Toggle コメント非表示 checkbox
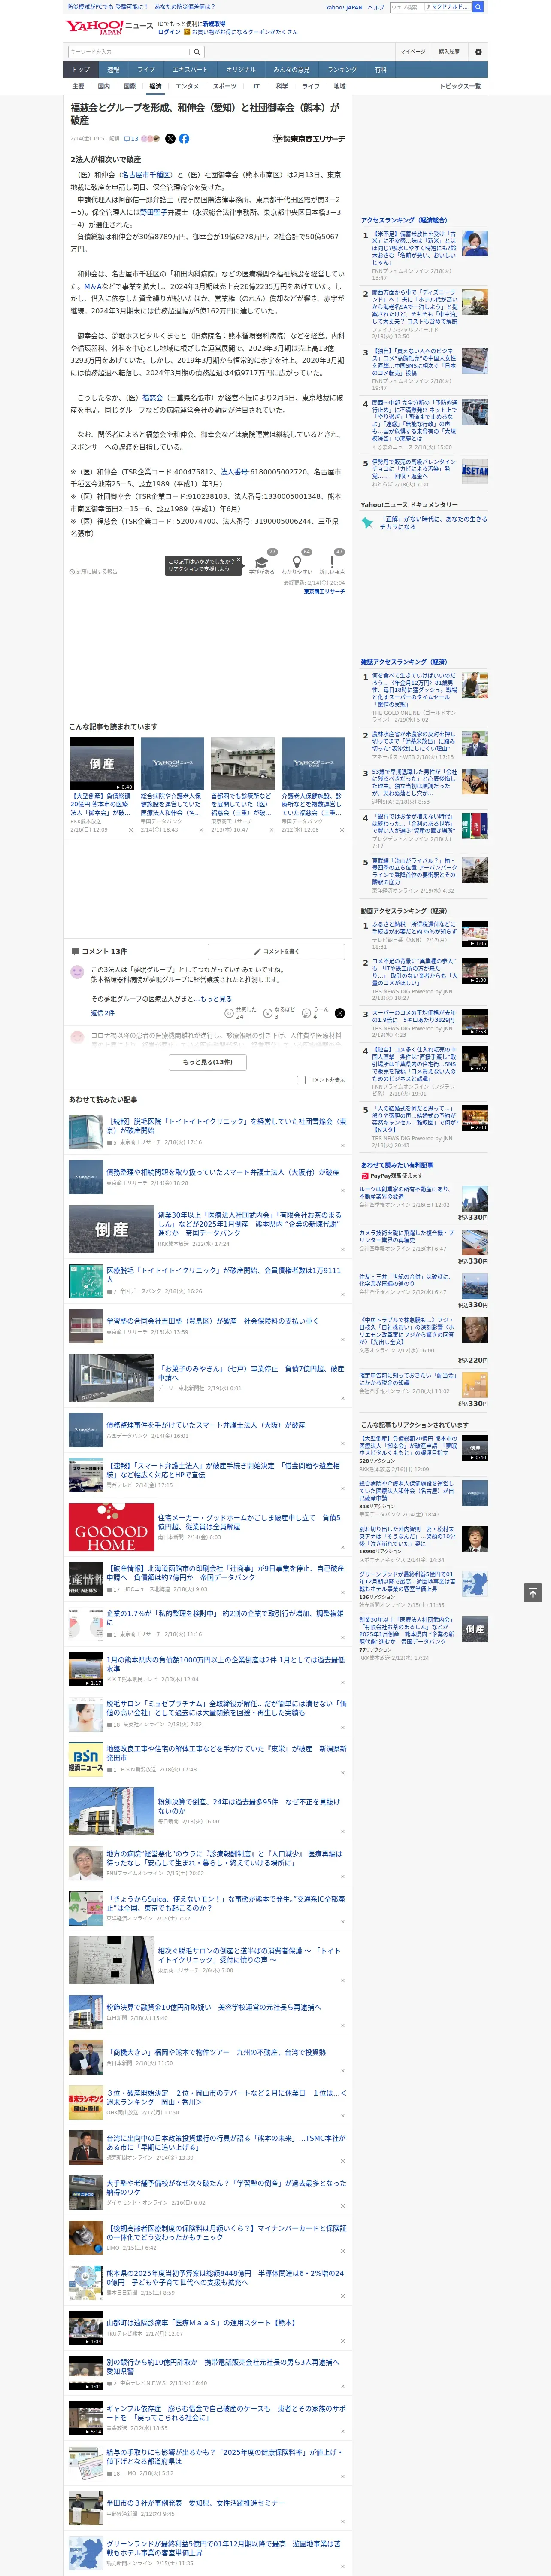The image size is (551, 2576). pyautogui.click(x=301, y=1080)
